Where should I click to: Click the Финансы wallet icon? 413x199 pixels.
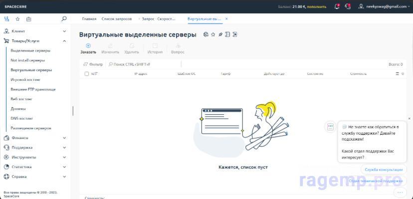click(6, 138)
